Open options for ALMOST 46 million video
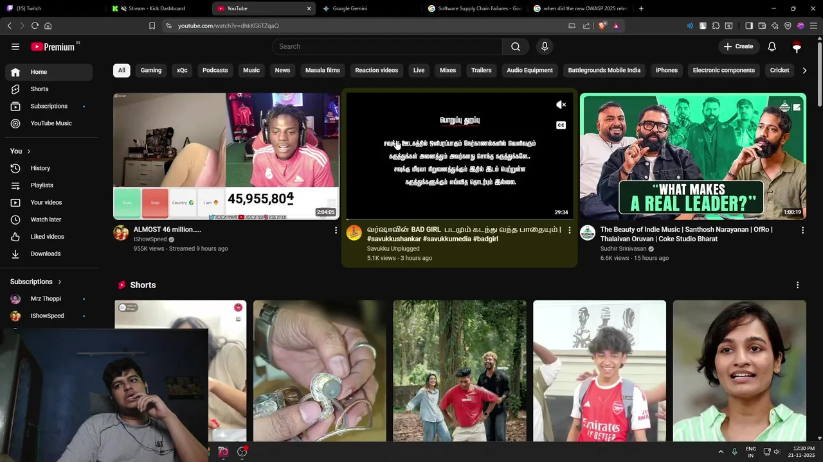The width and height of the screenshot is (823, 462). pyautogui.click(x=335, y=230)
